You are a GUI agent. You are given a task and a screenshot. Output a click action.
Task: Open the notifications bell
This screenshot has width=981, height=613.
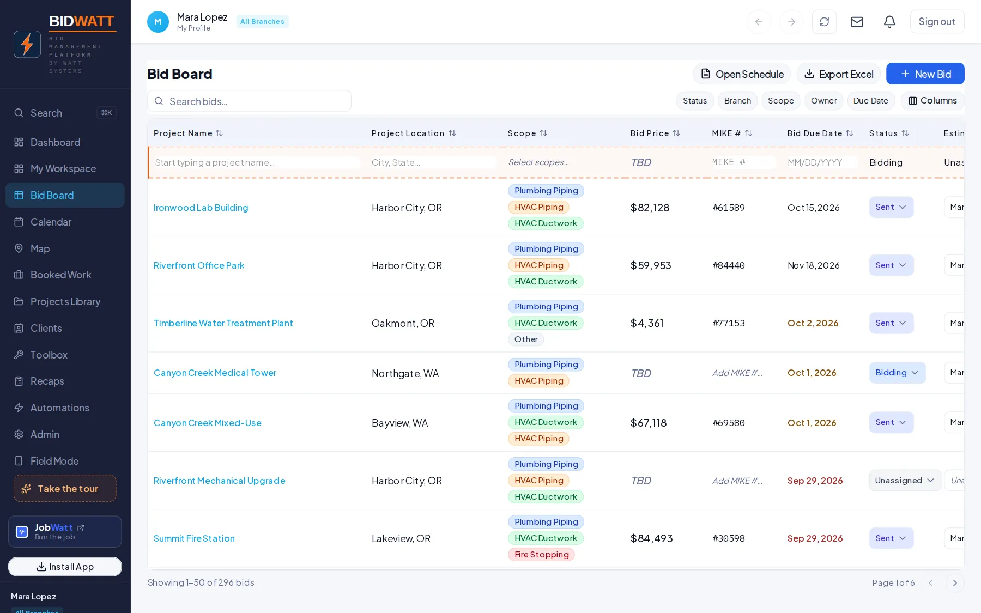[x=889, y=22]
